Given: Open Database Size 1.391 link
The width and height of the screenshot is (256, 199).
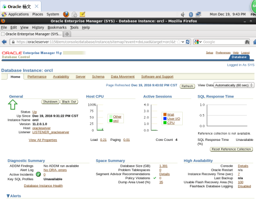Looking at the screenshot, I should (x=163, y=166).
